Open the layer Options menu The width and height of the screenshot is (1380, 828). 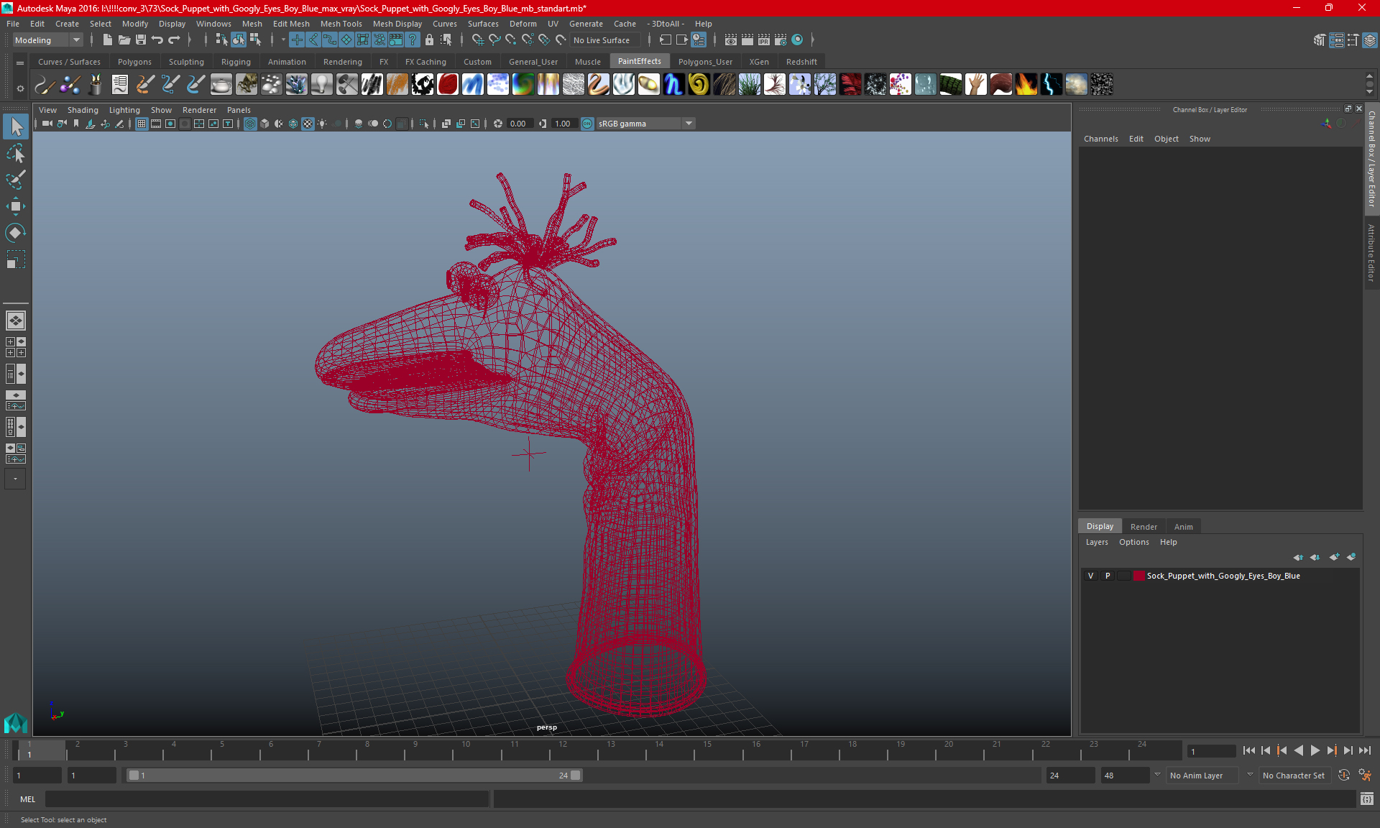click(x=1133, y=542)
